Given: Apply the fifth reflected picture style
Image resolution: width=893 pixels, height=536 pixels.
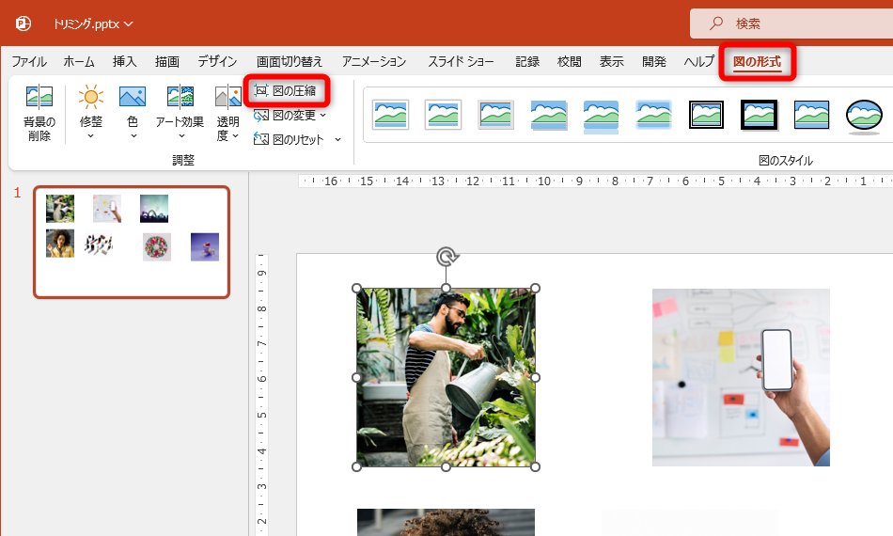Looking at the screenshot, I should tap(601, 116).
